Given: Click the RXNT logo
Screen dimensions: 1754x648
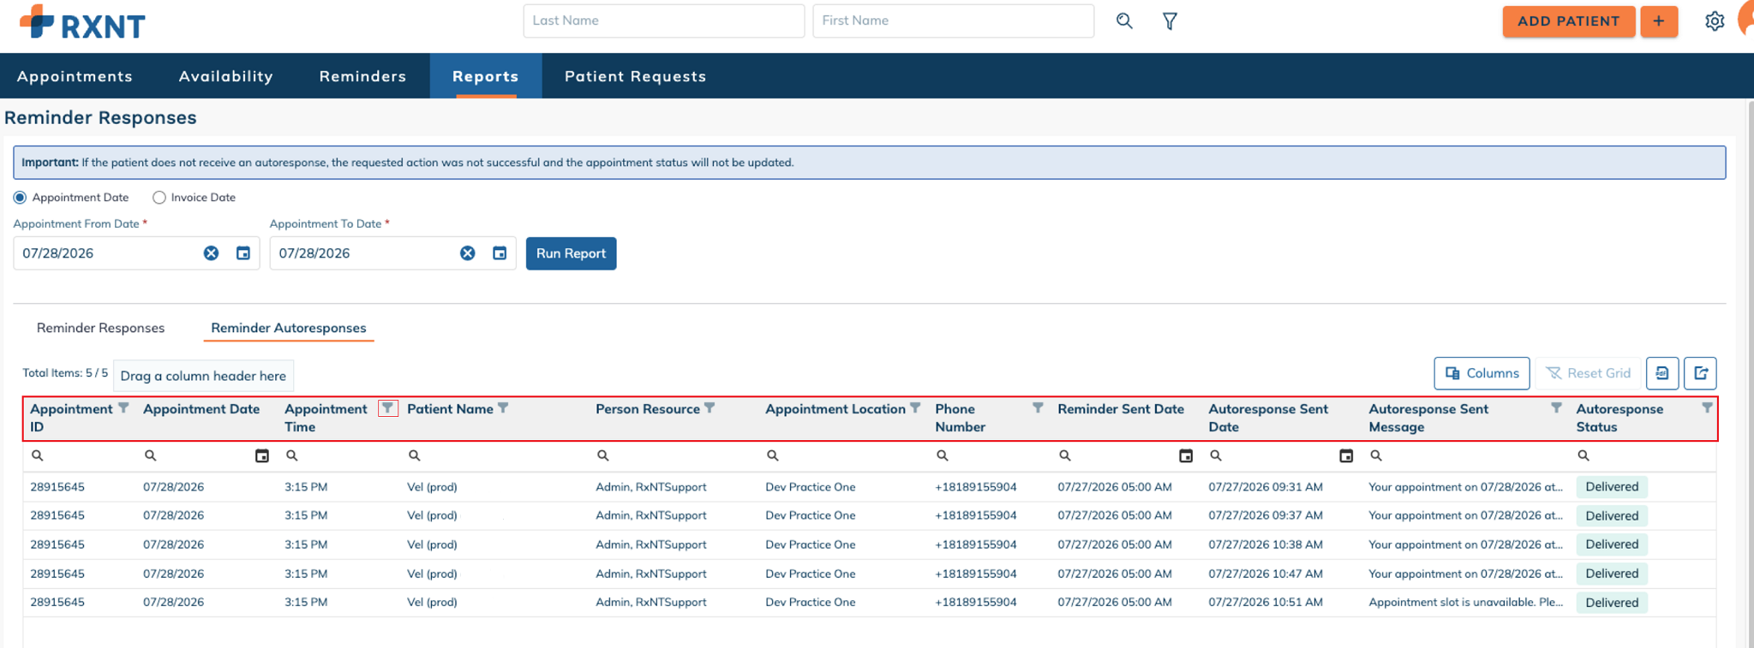Looking at the screenshot, I should click(x=82, y=23).
